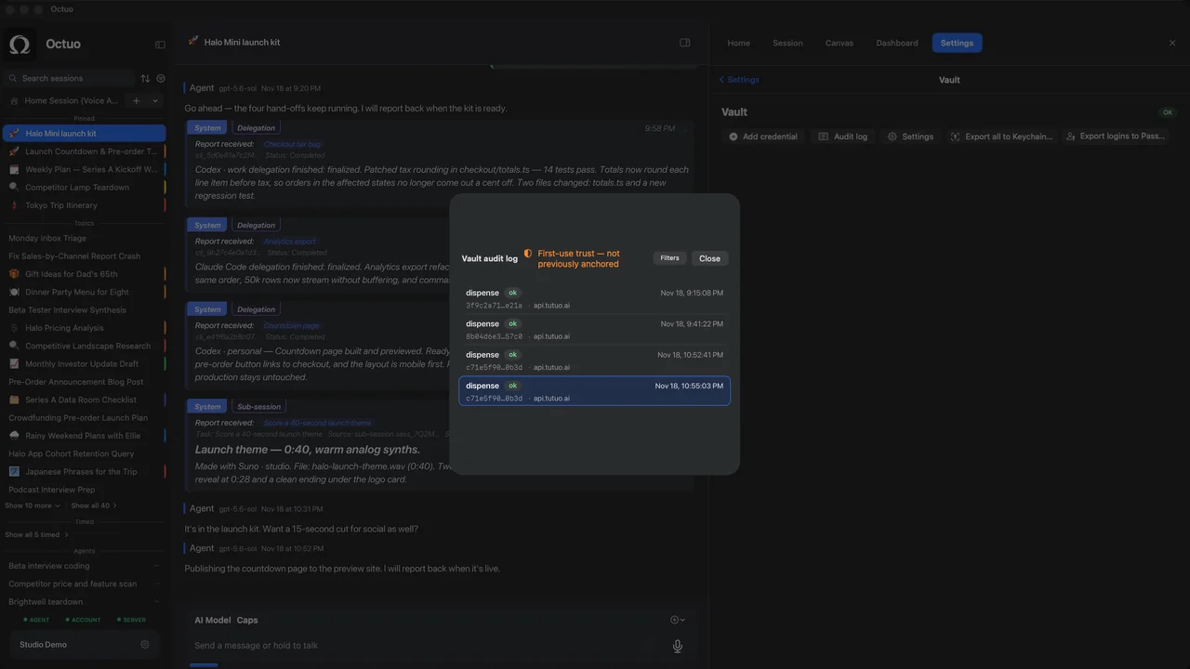Select the 10:55:03 PM dispense log entry
The width and height of the screenshot is (1190, 669).
click(595, 391)
